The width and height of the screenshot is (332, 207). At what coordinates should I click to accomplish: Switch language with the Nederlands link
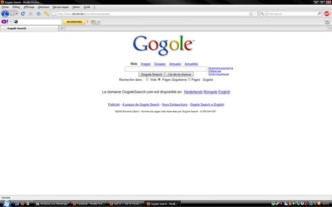click(193, 92)
